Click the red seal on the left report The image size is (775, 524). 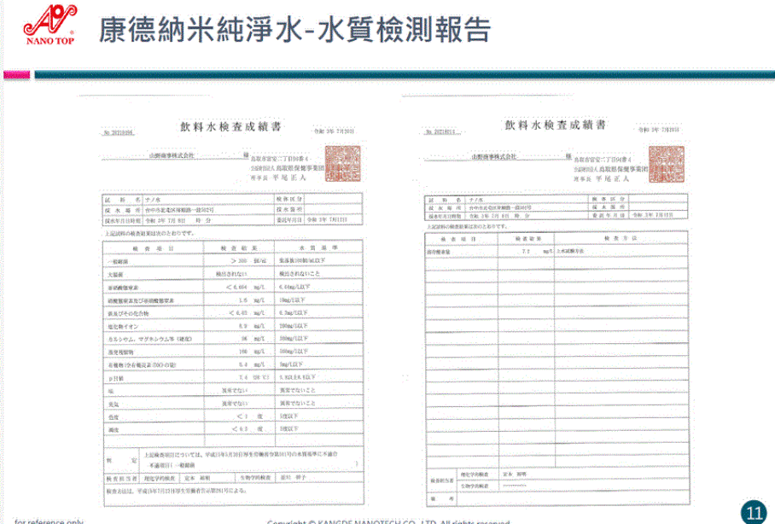coord(342,164)
